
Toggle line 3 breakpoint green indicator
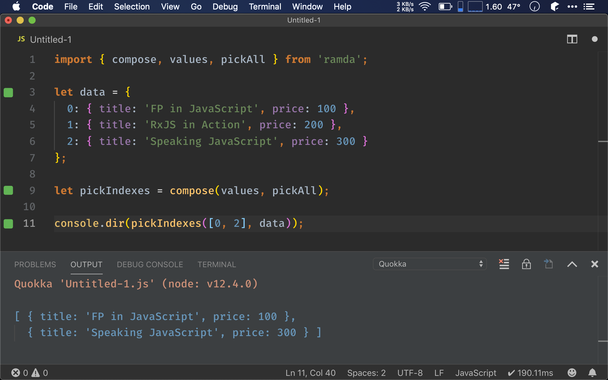click(x=8, y=92)
